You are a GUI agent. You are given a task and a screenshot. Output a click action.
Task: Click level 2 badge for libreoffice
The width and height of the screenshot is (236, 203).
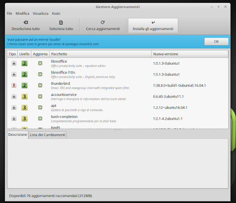tap(24, 64)
